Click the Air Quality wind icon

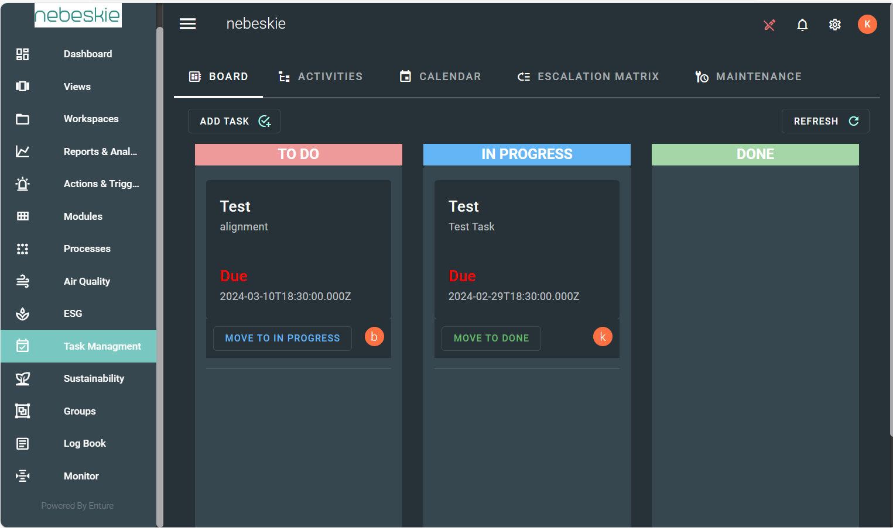23,281
